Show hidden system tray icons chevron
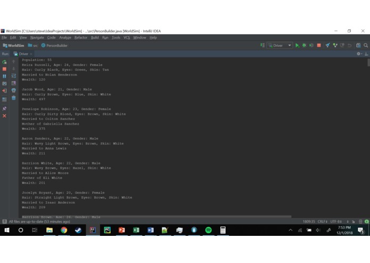This screenshot has width=370, height=263. pyautogui.click(x=291, y=230)
